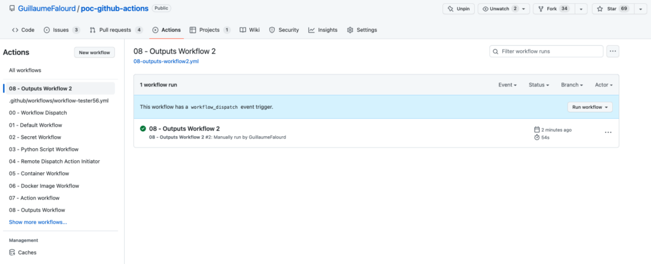Fork the repository

(x=554, y=9)
